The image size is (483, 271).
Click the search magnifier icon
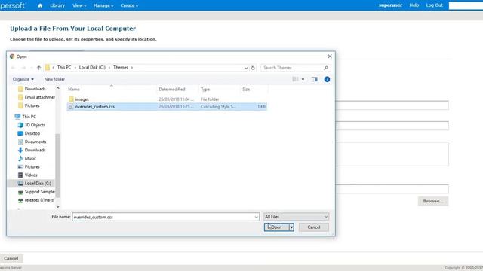pyautogui.click(x=326, y=68)
